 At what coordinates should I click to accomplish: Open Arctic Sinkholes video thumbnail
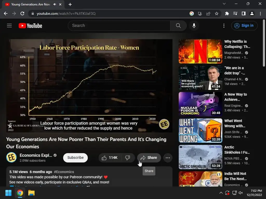pyautogui.click(x=200, y=157)
